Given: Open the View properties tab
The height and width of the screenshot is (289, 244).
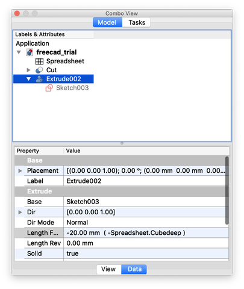Looking at the screenshot, I should (108, 269).
